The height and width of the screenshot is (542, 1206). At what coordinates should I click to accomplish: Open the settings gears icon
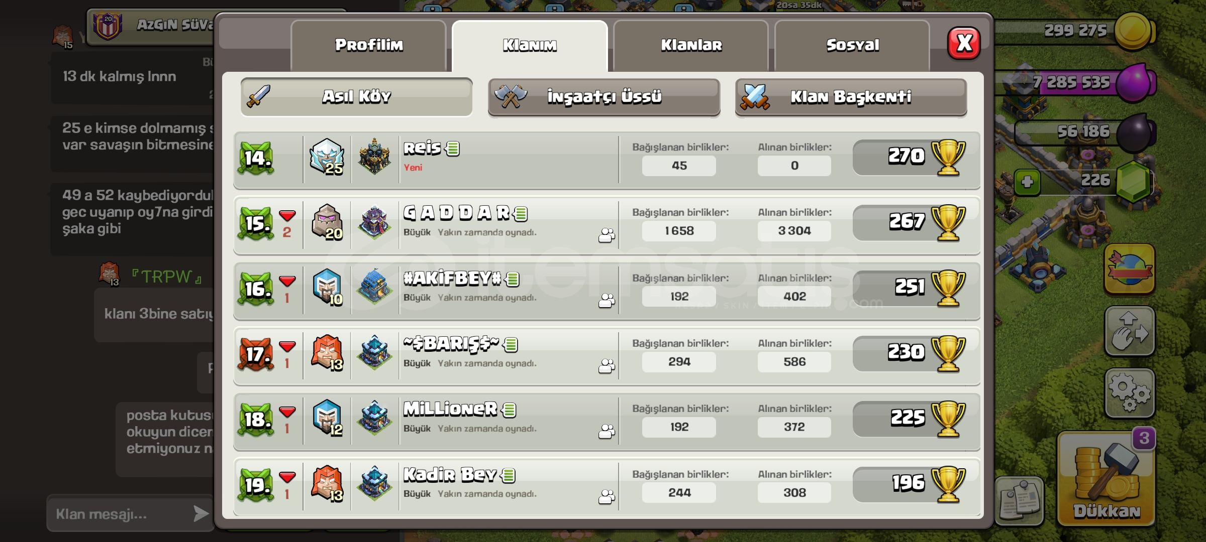click(1129, 393)
